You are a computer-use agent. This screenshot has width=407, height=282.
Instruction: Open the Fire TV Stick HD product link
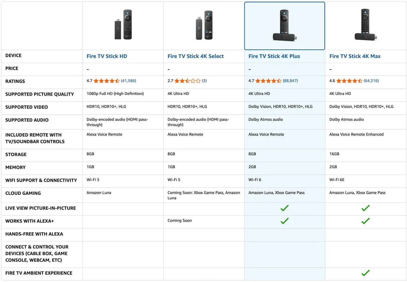point(107,56)
